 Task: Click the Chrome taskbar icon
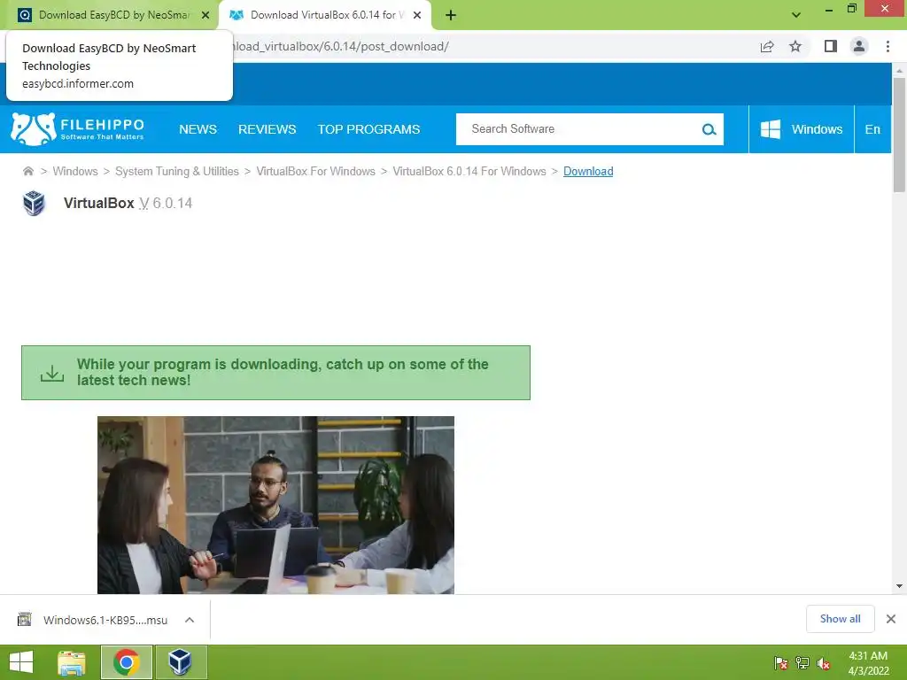pyautogui.click(x=127, y=662)
